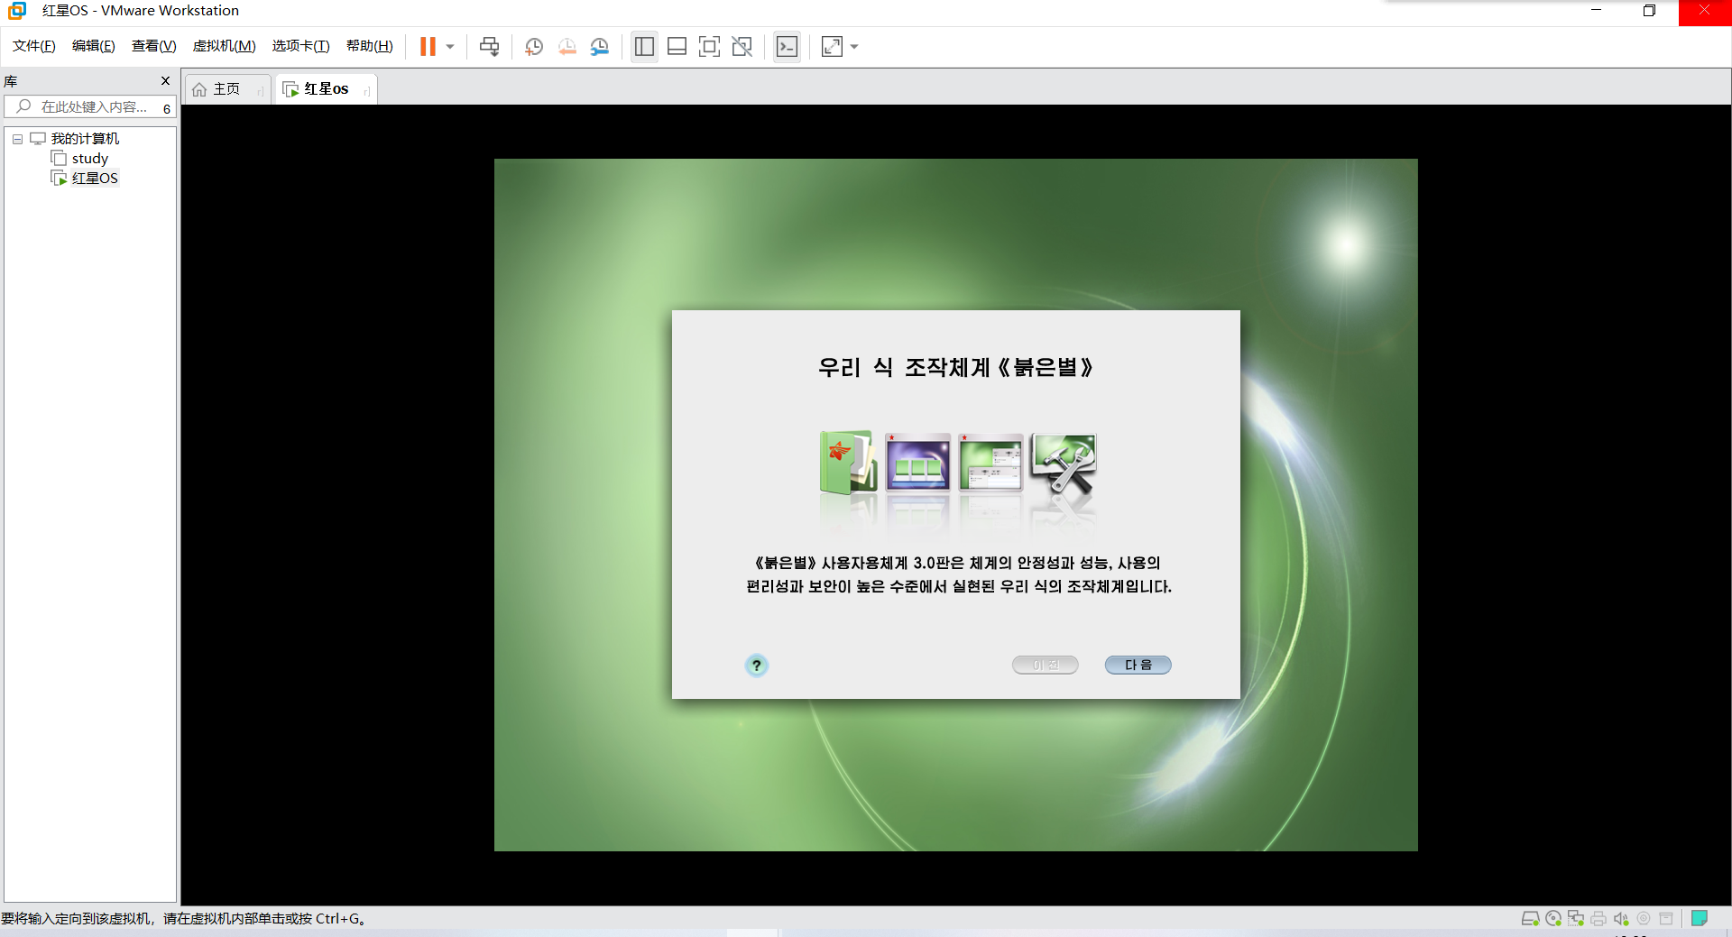Click the teal message log icon

pyautogui.click(x=1700, y=918)
